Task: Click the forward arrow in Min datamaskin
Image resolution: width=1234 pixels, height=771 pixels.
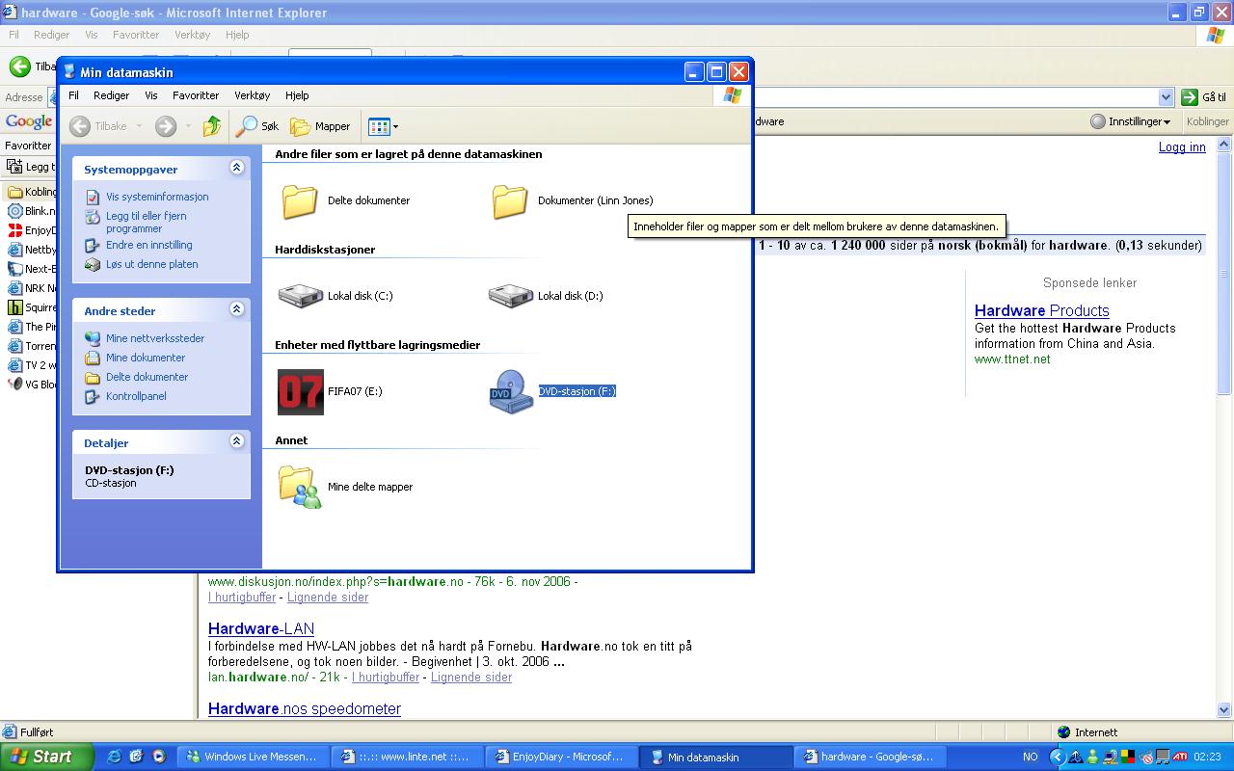Action: click(166, 126)
